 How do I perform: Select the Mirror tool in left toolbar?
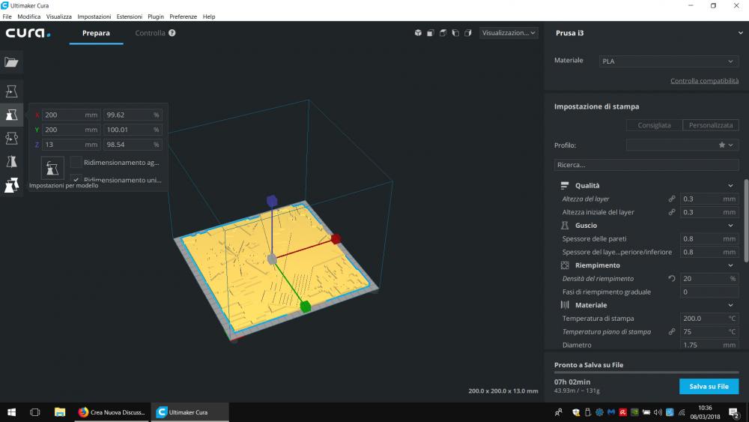tap(11, 161)
